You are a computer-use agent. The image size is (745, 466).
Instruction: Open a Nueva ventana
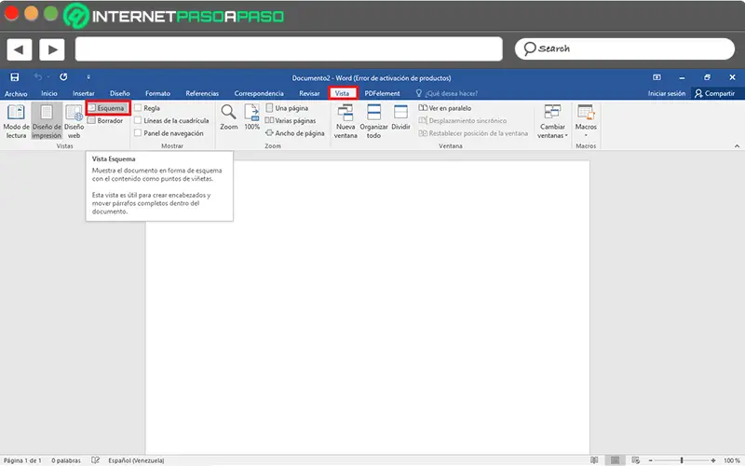pos(345,122)
